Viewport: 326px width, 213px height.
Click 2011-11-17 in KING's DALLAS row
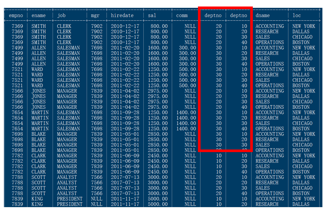point(125,204)
